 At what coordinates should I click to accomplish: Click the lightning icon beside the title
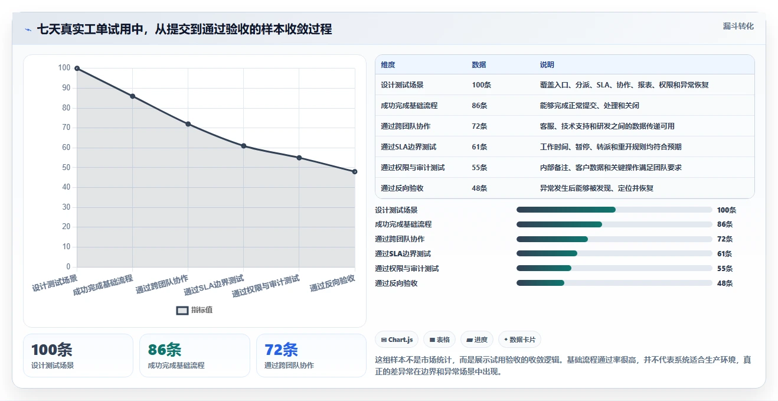(x=28, y=30)
